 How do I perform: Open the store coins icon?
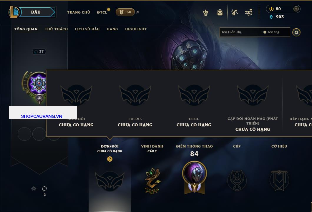pyautogui.click(x=249, y=13)
